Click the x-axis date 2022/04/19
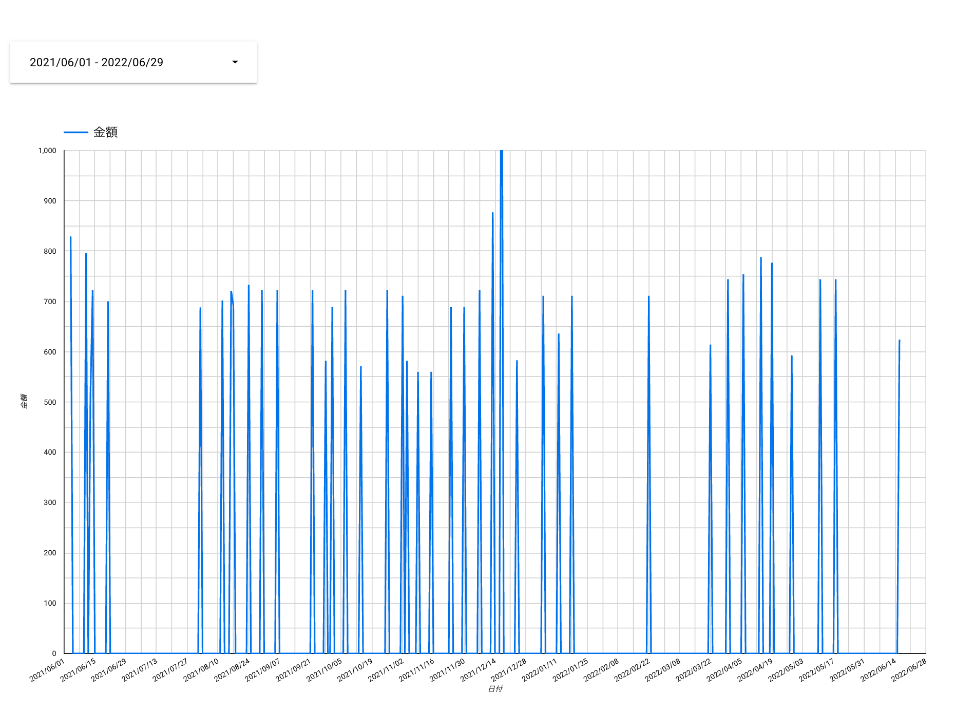This screenshot has width=955, height=711. coord(756,670)
